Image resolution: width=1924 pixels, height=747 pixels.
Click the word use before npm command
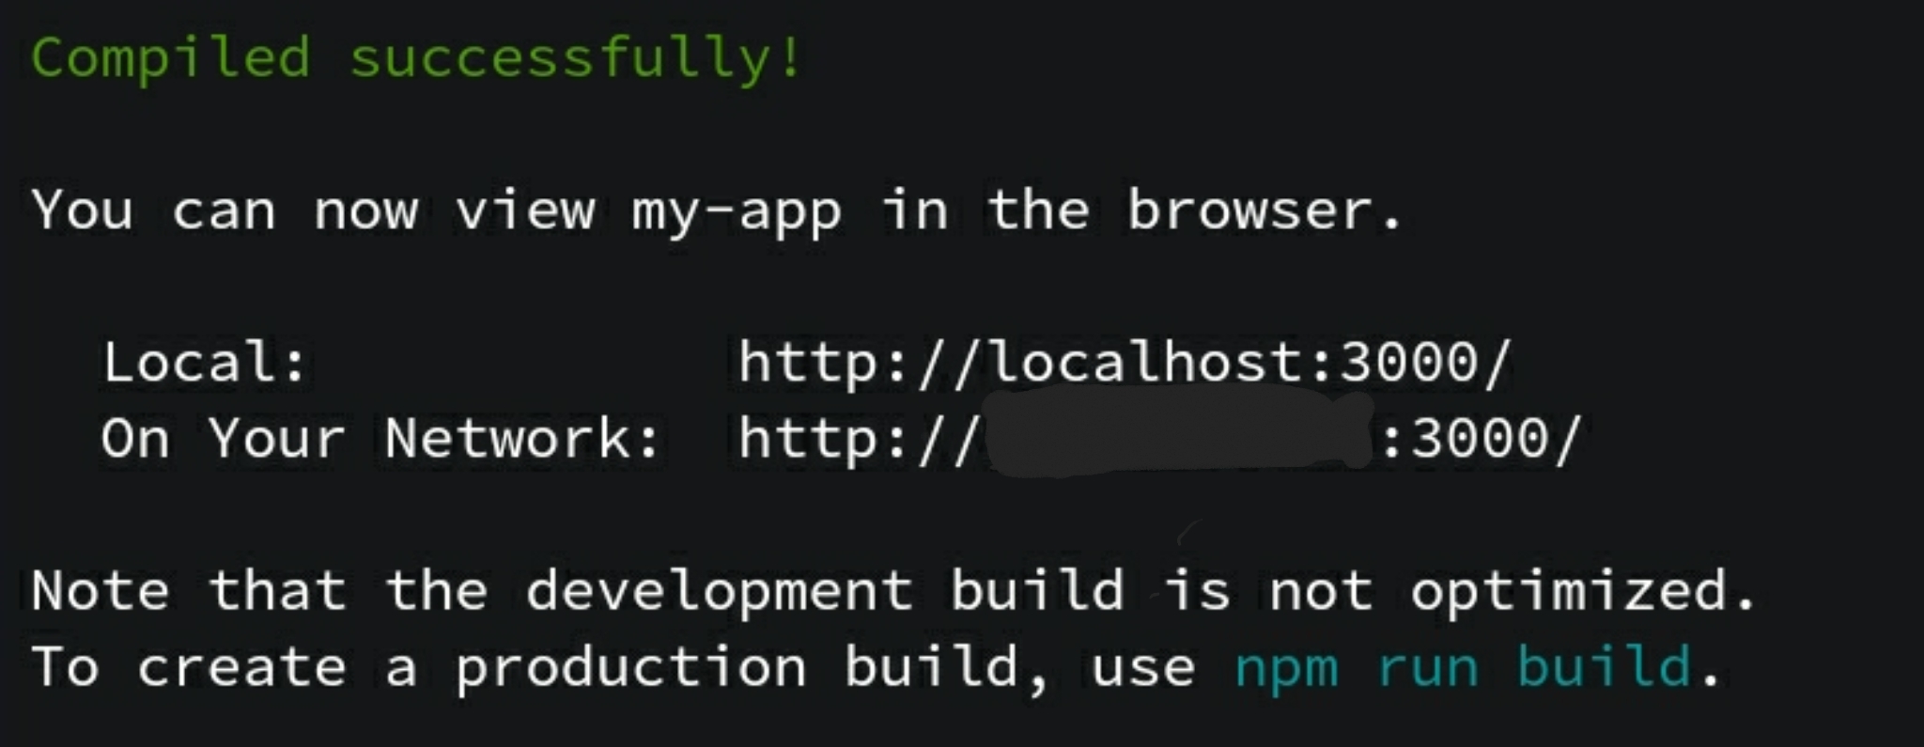1143,670
